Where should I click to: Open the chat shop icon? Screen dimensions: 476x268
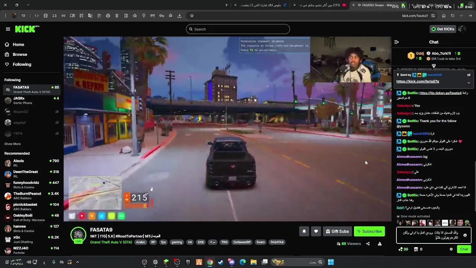click(416, 249)
